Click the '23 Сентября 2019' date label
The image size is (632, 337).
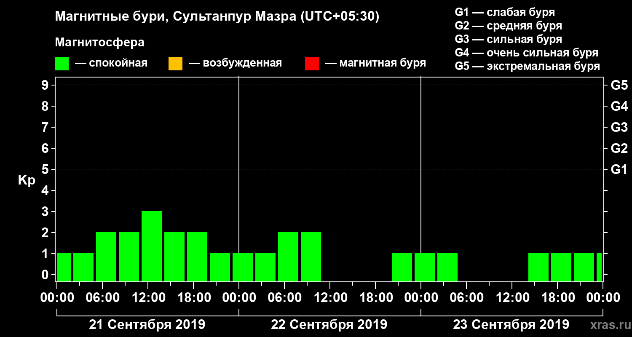pos(511,325)
